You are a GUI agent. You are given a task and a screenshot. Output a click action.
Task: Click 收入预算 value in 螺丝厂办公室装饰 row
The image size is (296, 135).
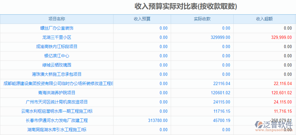[x=163, y=28]
